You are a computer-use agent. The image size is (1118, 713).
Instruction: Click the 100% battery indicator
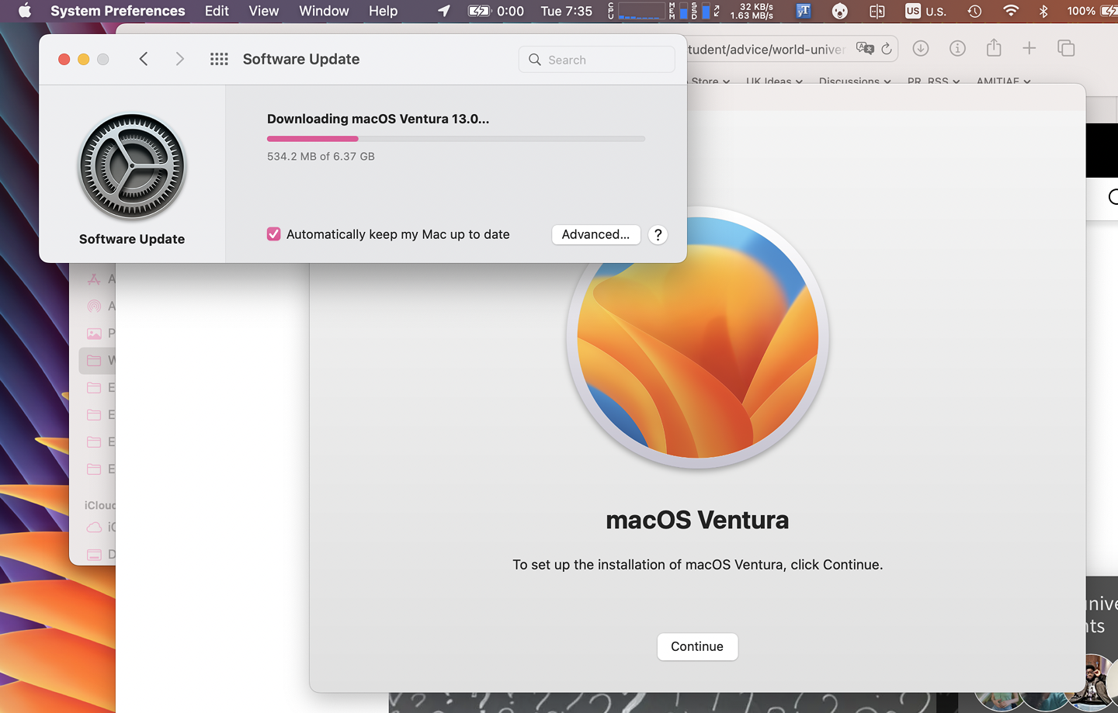pyautogui.click(x=1092, y=11)
